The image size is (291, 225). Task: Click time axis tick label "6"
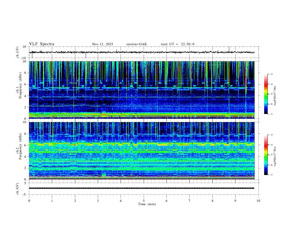tap(166, 201)
